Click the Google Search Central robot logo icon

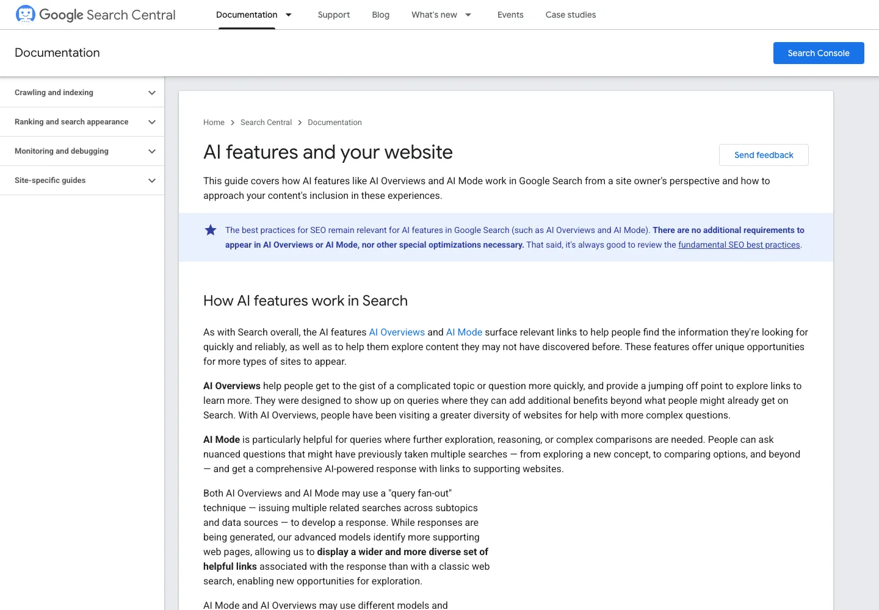pos(25,14)
